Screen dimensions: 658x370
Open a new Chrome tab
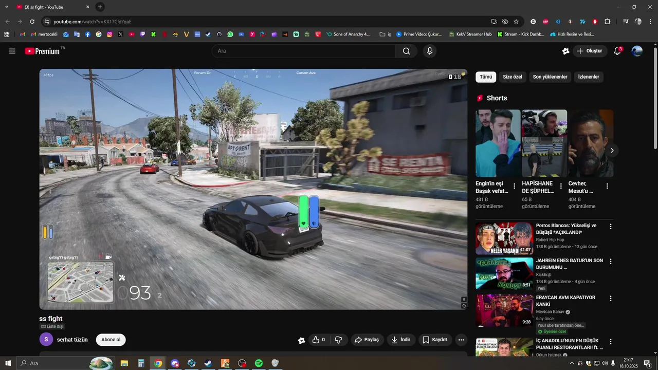click(x=100, y=7)
